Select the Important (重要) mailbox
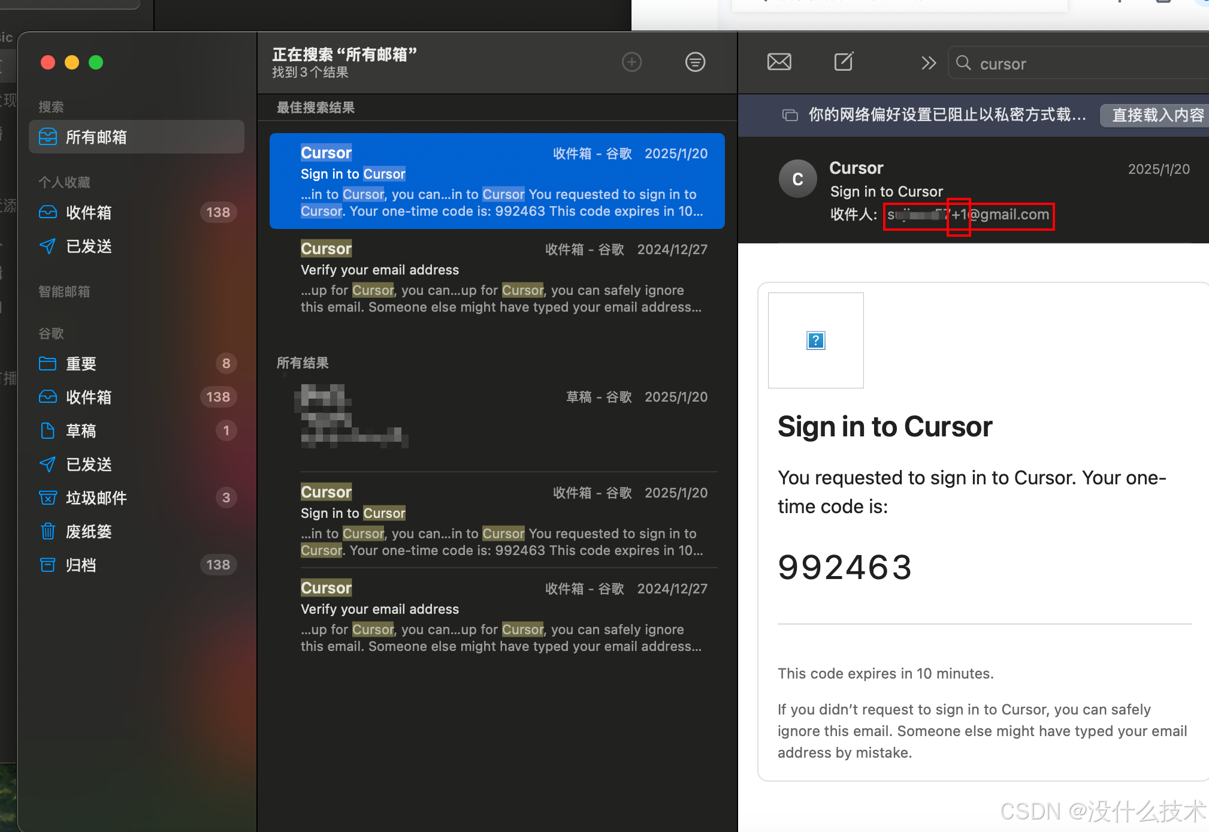This screenshot has height=832, width=1209. [x=80, y=364]
